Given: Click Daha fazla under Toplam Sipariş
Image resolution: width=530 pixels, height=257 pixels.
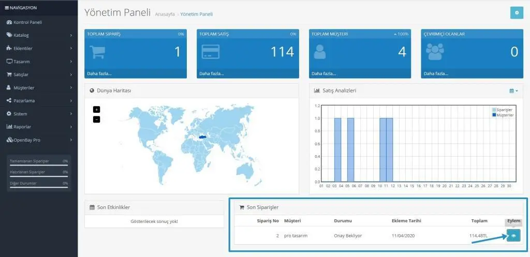Looking at the screenshot, I should point(99,73).
